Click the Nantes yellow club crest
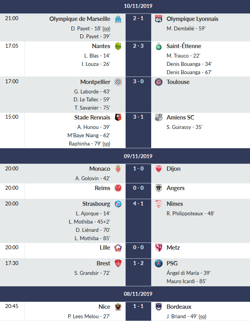The height and width of the screenshot is (321, 250). [118, 46]
